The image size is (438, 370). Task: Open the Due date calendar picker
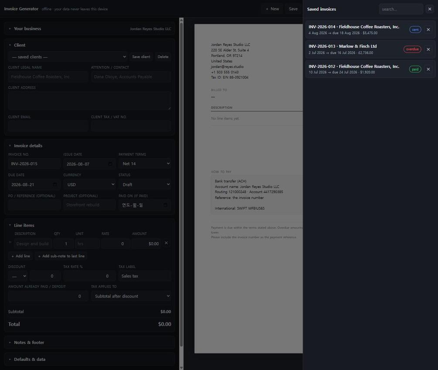[x=55, y=184]
